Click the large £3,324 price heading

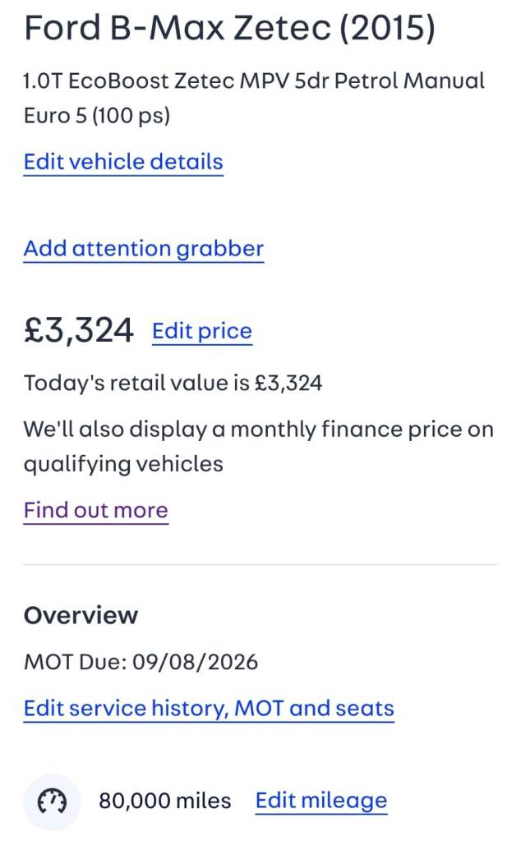[78, 331]
